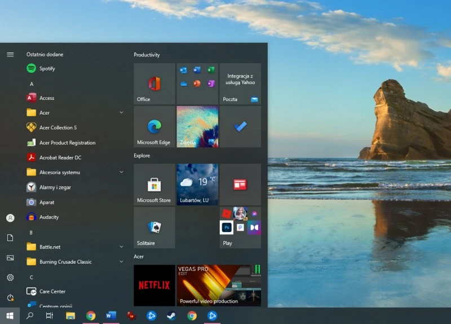The width and height of the screenshot is (451, 324).
Task: Open Spotify from recently added list
Action: pyautogui.click(x=75, y=68)
